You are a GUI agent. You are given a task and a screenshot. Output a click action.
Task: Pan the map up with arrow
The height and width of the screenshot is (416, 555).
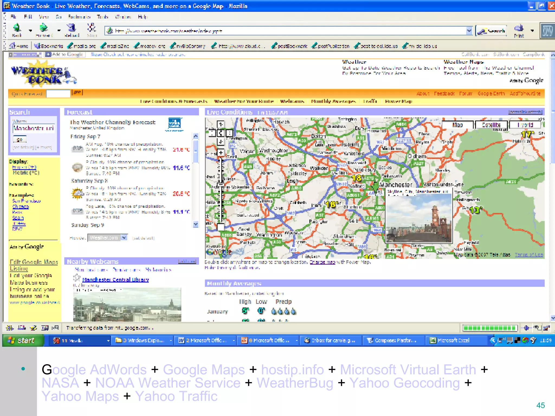[221, 124]
